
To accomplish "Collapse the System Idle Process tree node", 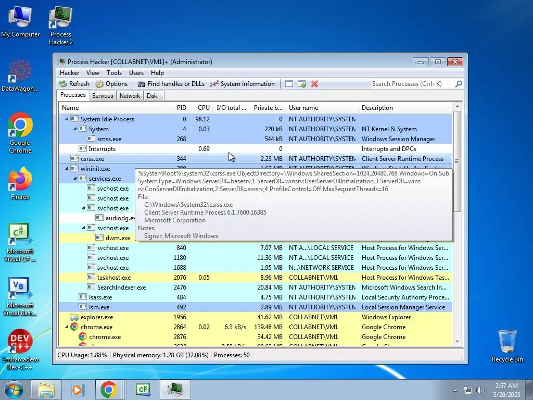I will [x=67, y=119].
